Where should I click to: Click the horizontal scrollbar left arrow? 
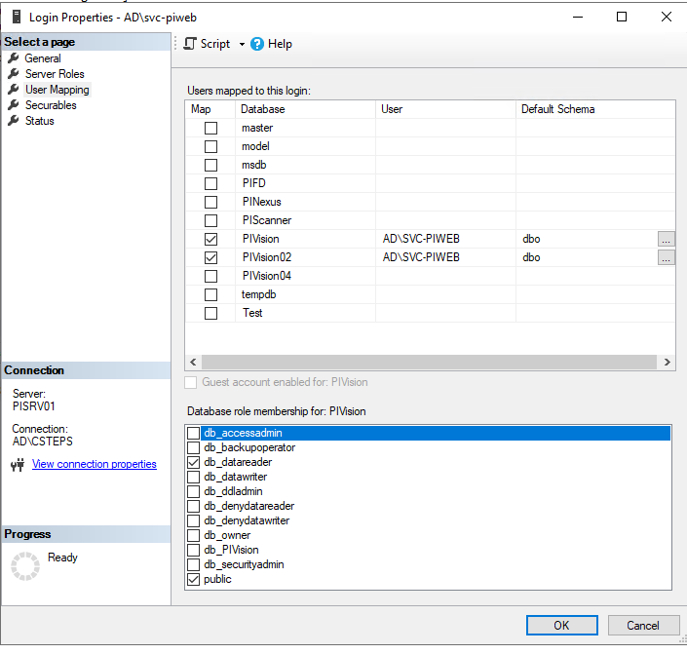pos(193,362)
